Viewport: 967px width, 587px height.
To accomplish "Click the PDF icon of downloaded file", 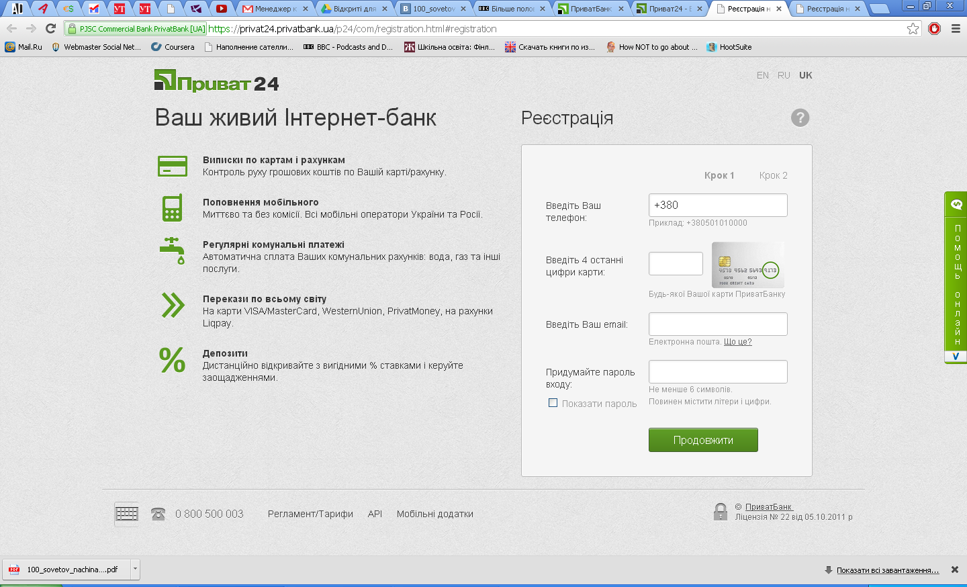I will [14, 570].
